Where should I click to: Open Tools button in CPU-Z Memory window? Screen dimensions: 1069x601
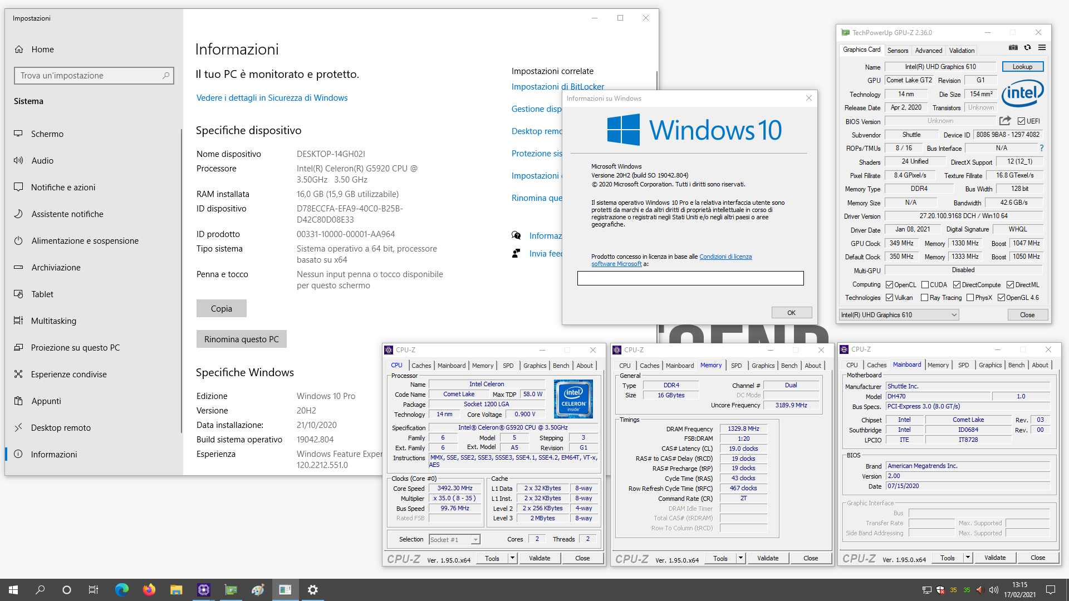click(720, 558)
